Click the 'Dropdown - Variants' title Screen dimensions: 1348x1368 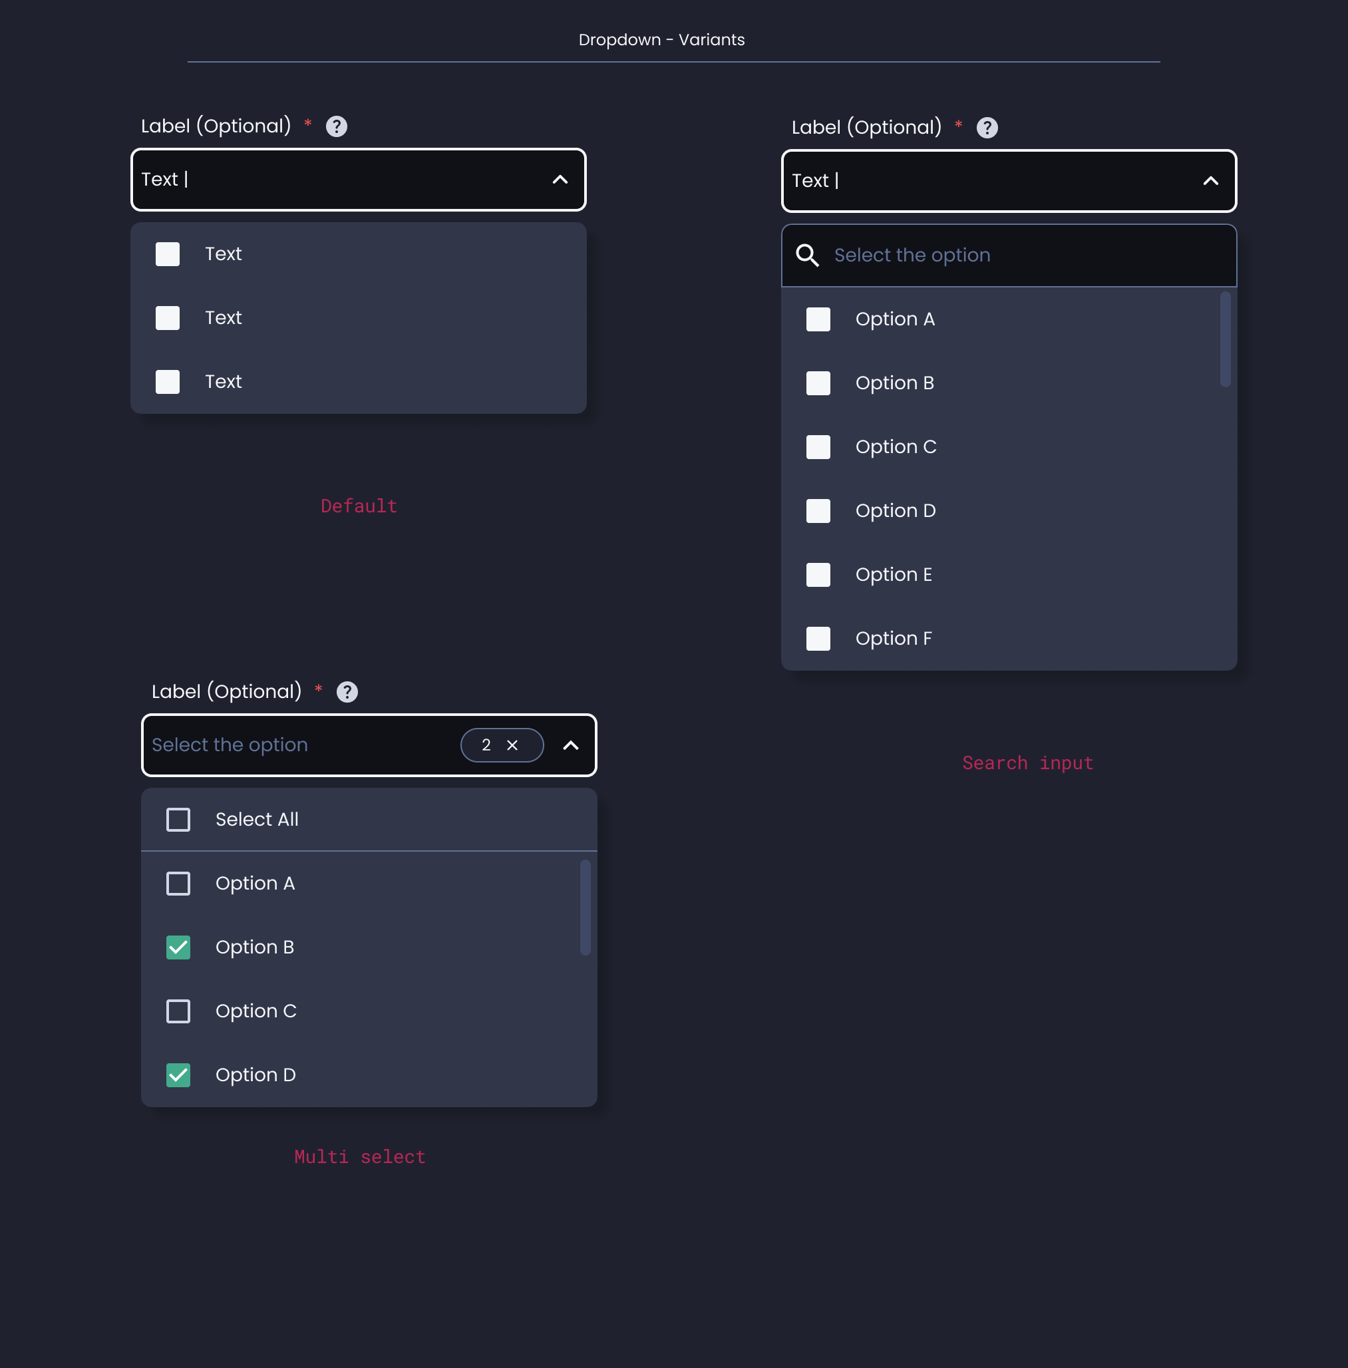pyautogui.click(x=662, y=40)
